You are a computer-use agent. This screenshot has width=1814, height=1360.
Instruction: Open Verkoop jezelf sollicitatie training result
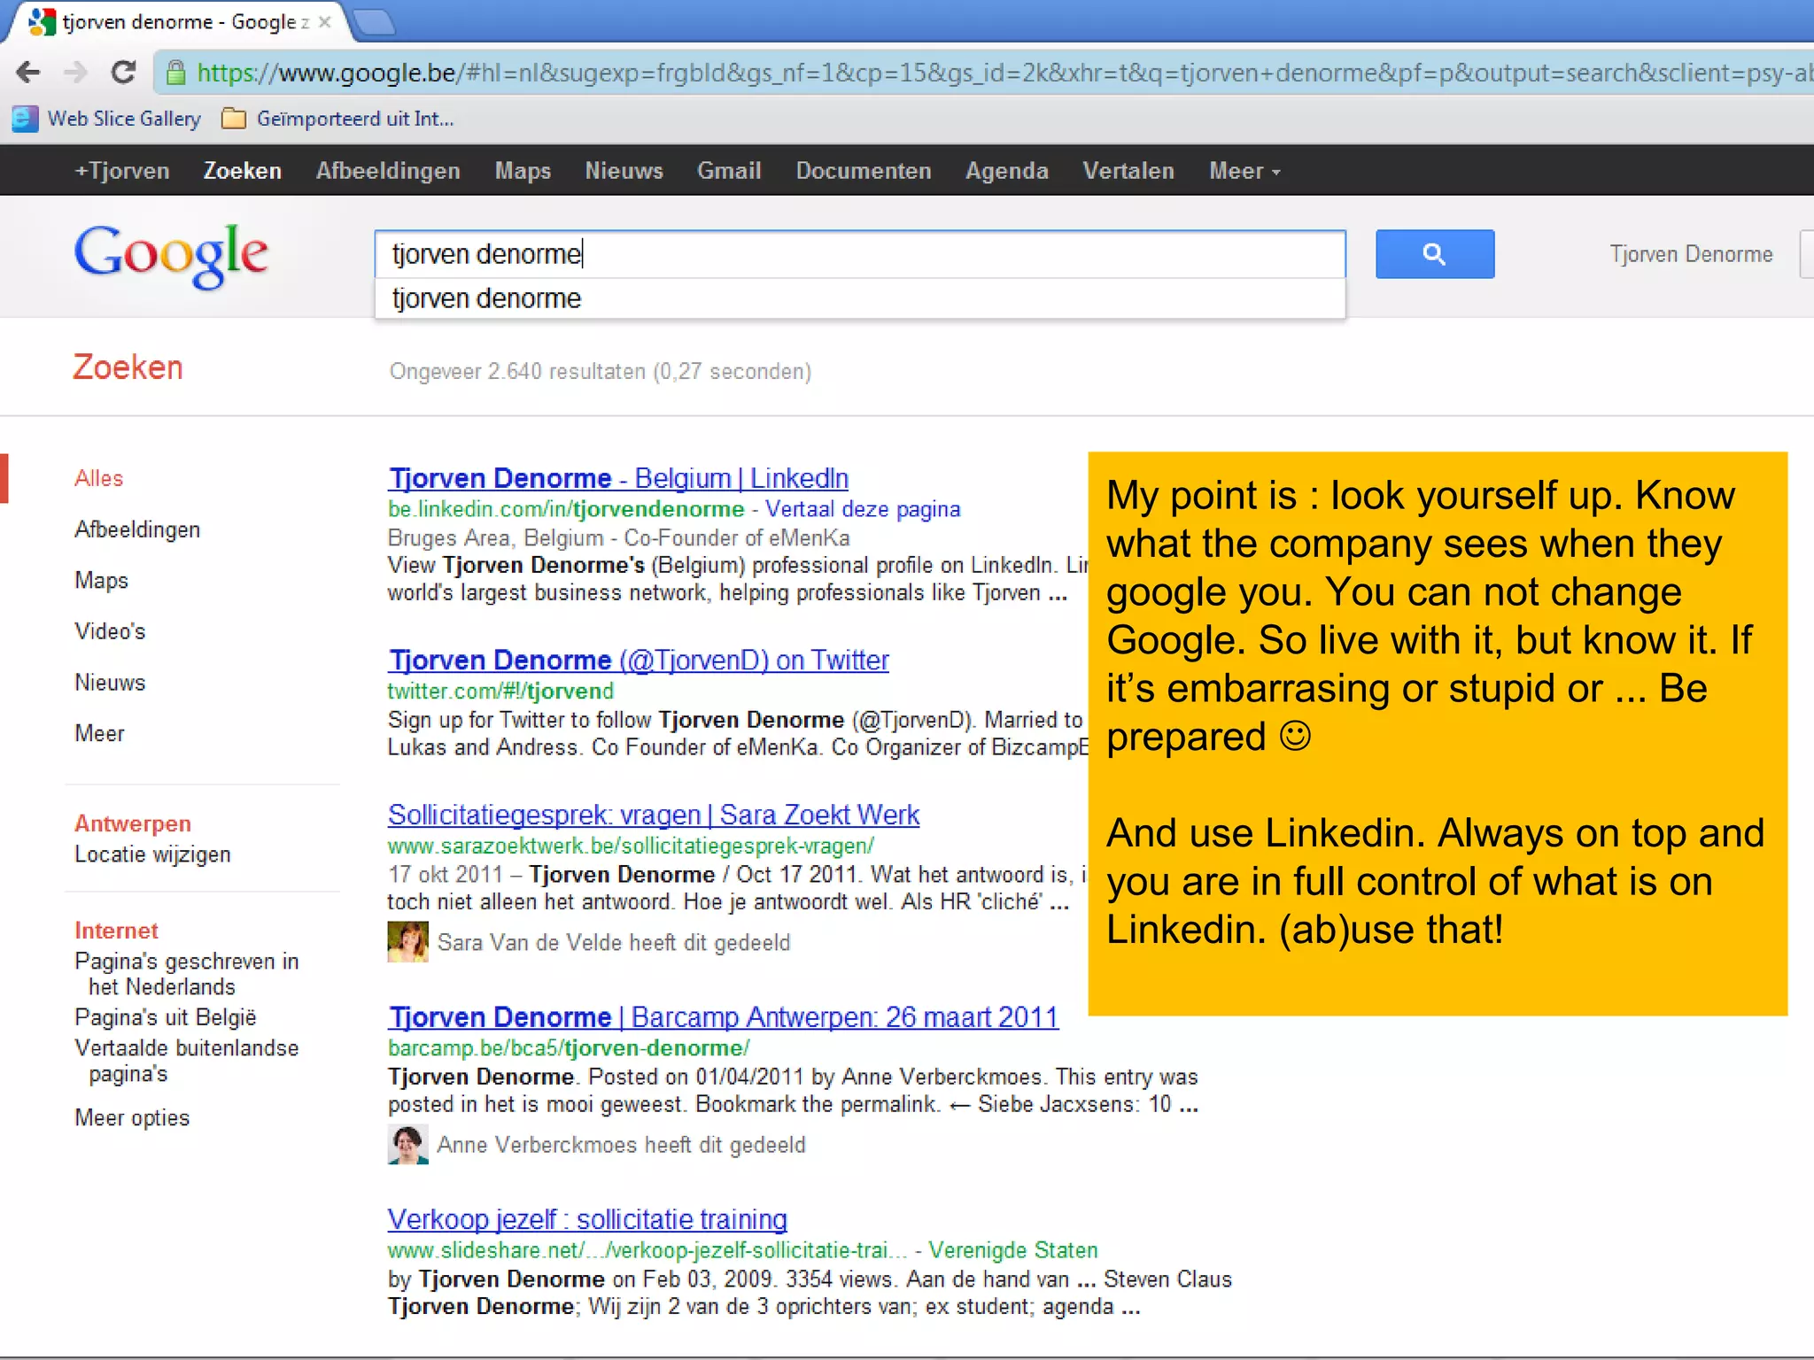tap(587, 1219)
